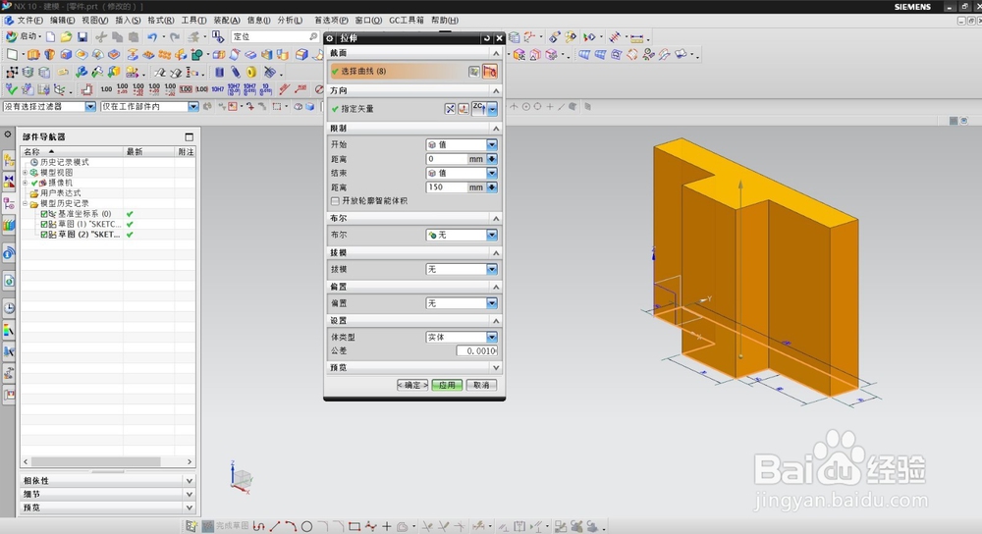This screenshot has height=534, width=982.
Task: Open the 分析(L) menu
Action: click(290, 20)
